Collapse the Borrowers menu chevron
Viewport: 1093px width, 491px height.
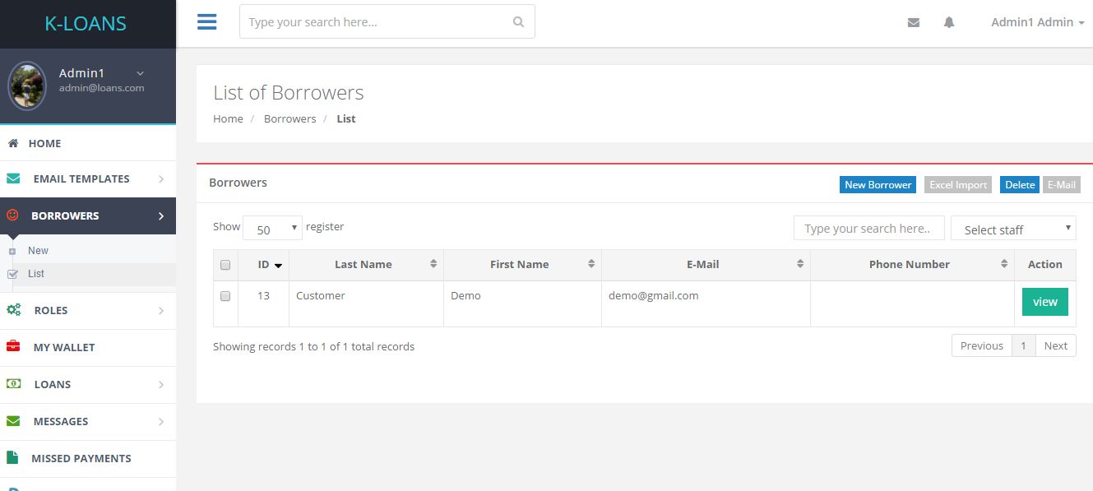click(x=160, y=215)
